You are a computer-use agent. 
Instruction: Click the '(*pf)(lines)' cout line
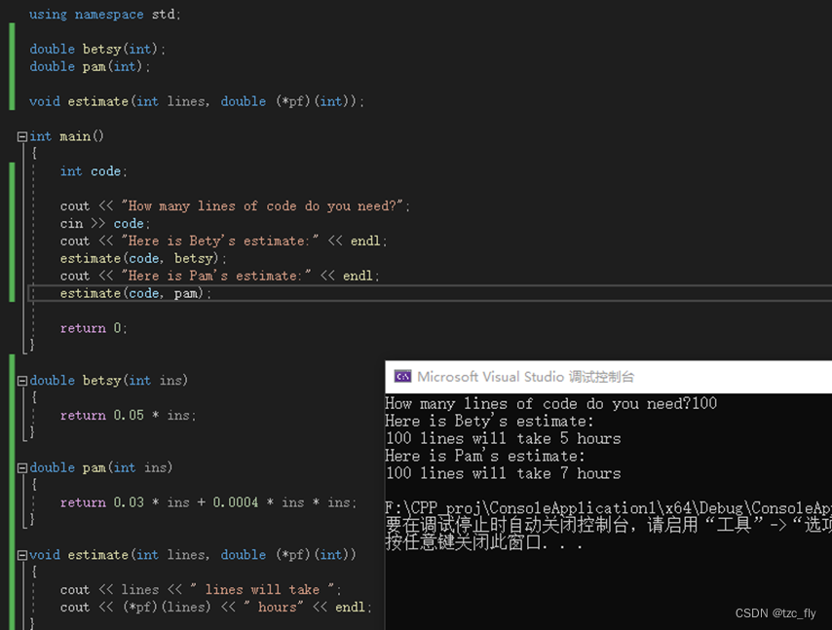point(216,608)
